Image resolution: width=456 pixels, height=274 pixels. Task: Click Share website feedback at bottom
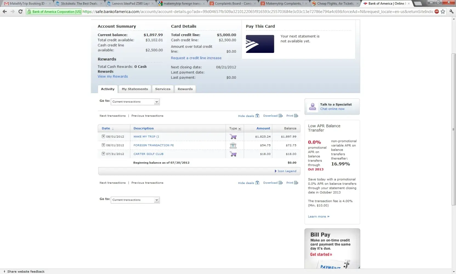point(24,272)
